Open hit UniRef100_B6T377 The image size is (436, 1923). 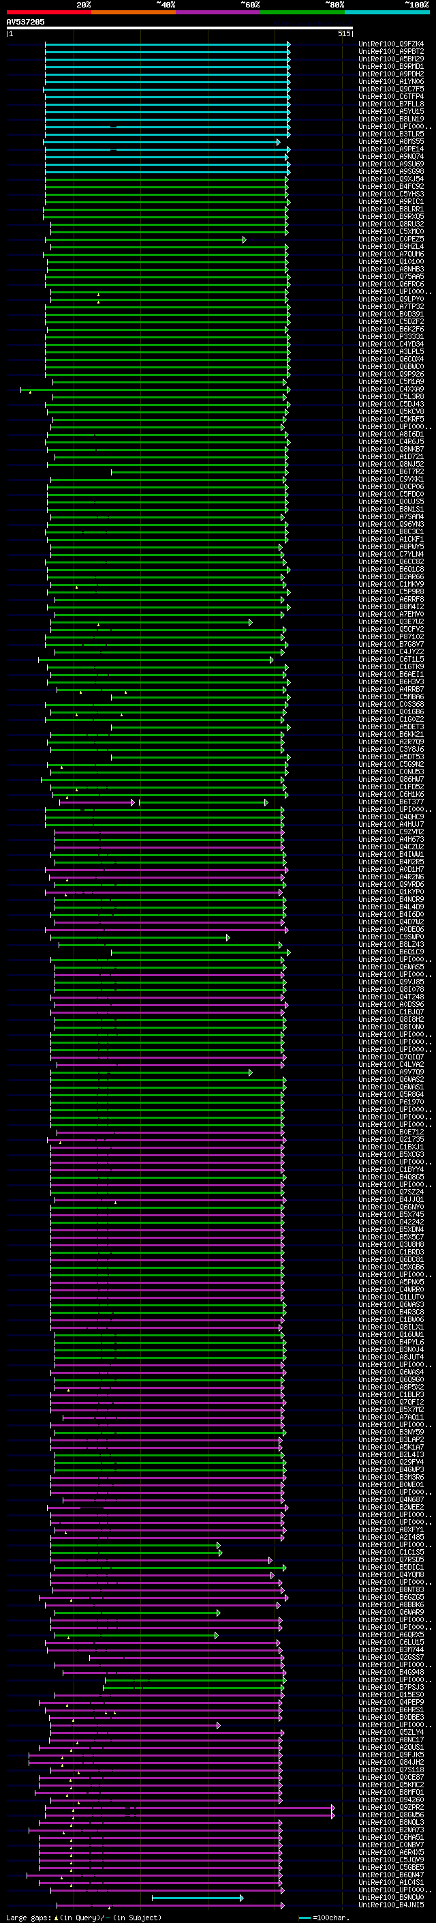391,802
